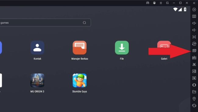Lower volume with the sidebar speaker minus icon
The image size is (198, 112).
(x=194, y=30)
